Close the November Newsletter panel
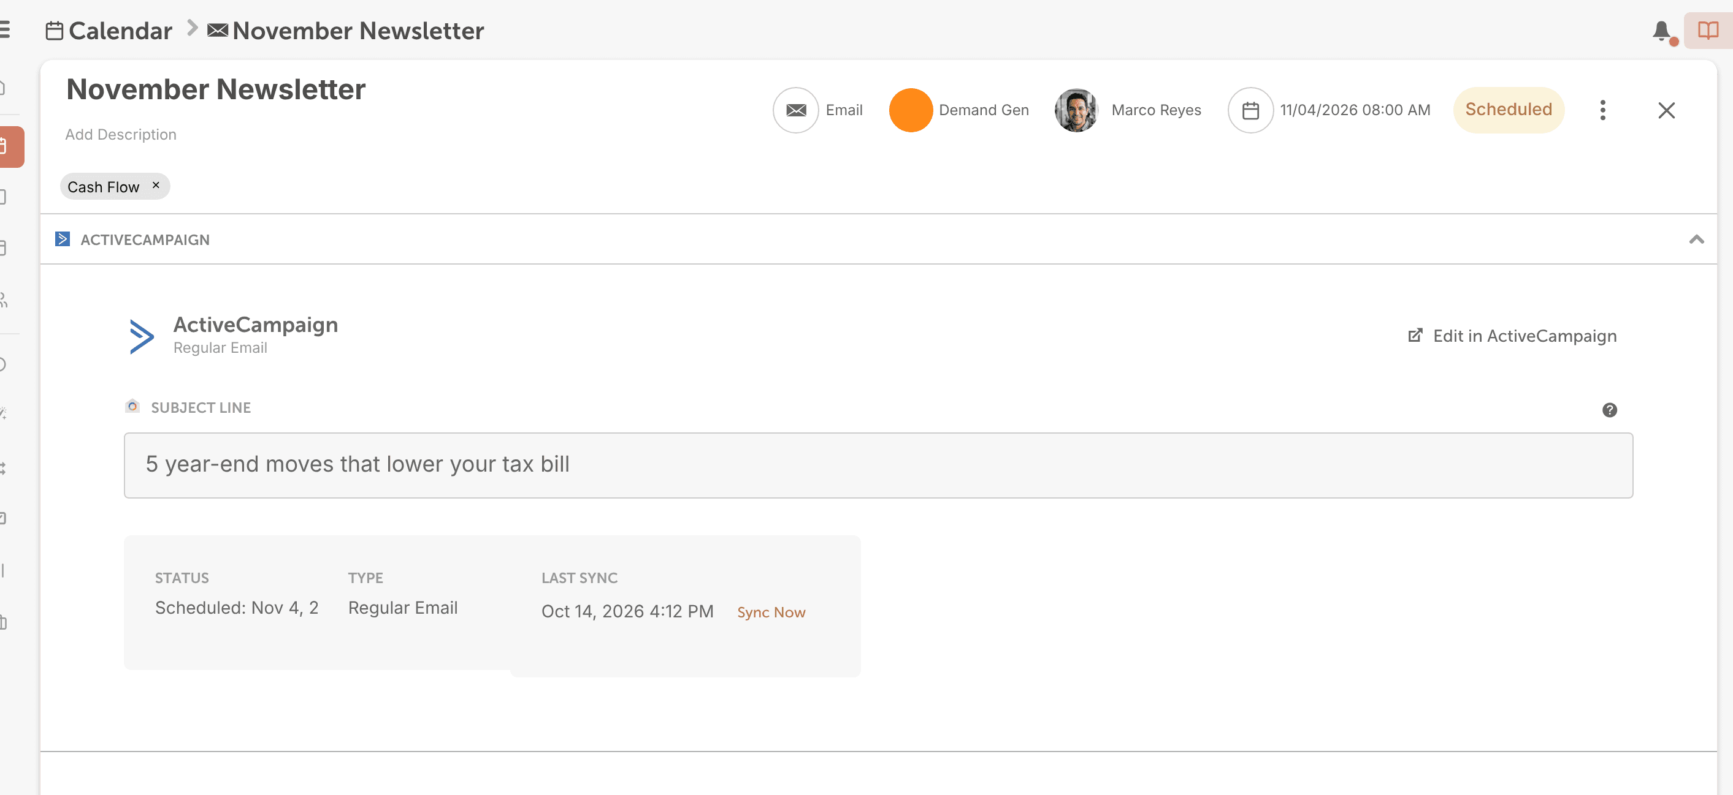 pyautogui.click(x=1666, y=110)
